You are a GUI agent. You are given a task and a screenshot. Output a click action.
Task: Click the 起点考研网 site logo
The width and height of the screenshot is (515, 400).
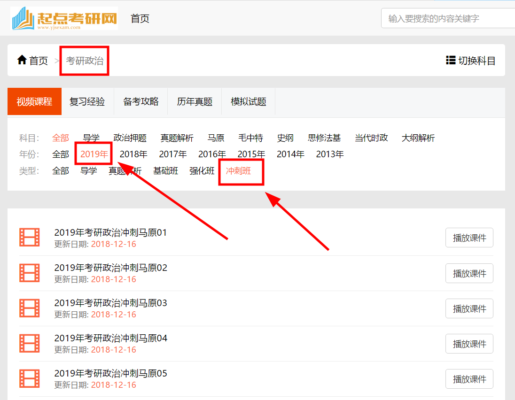pos(64,19)
